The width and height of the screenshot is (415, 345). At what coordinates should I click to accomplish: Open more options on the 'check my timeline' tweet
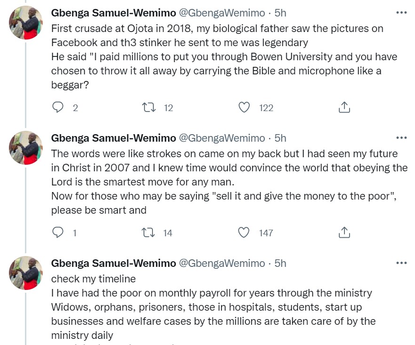(x=401, y=263)
